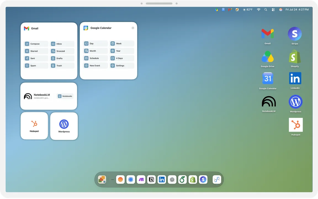Open the Wordpress desktop icon
This screenshot has width=318, height=199.
pos(295,102)
